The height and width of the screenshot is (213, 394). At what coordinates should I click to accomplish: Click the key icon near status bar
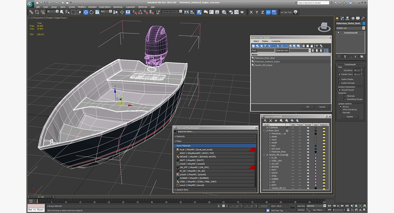pos(292,208)
